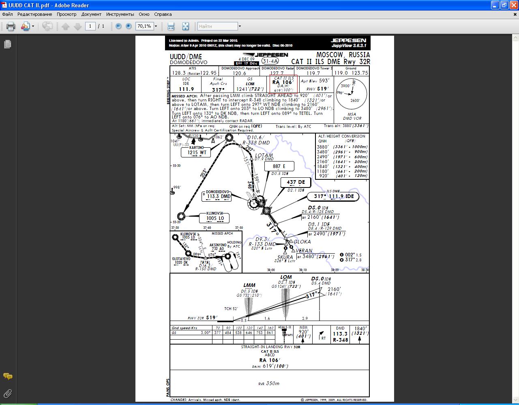Image resolution: width=519 pixels, height=405 pixels.
Task: Click the "CHANGES: Arrivals. Missed apch." footer
Action: tap(205, 400)
